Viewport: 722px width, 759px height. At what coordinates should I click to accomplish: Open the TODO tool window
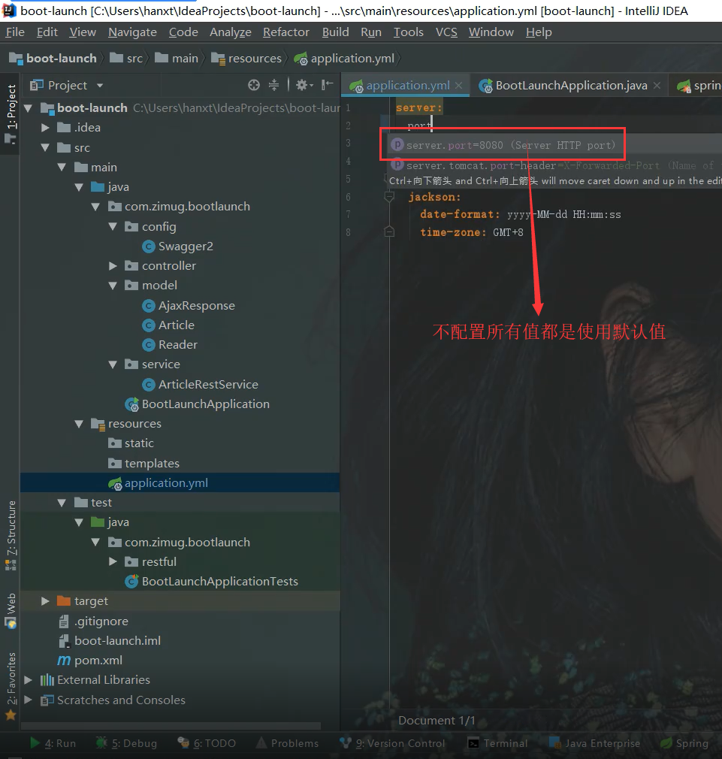pos(207,743)
